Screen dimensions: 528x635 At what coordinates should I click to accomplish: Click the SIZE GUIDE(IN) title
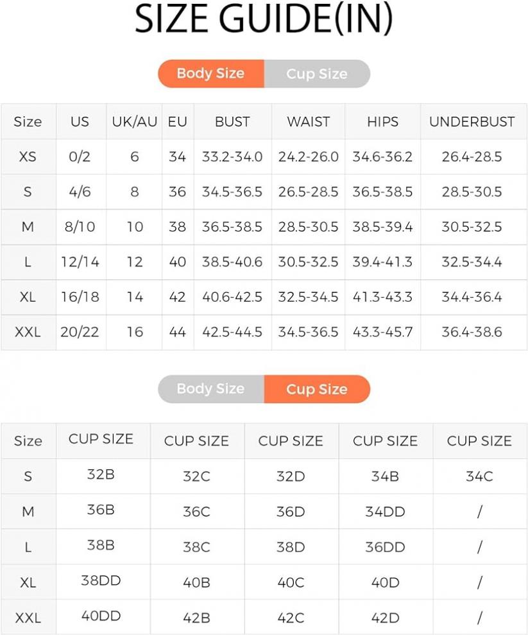(264, 19)
